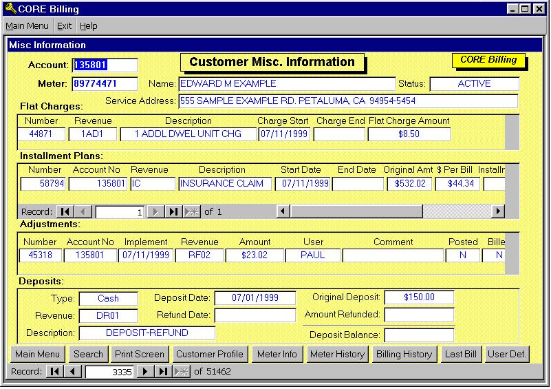This screenshot has width=551, height=389.
Task: Click Installment Plans horizontal scrollbar thumb
Action: [356, 211]
